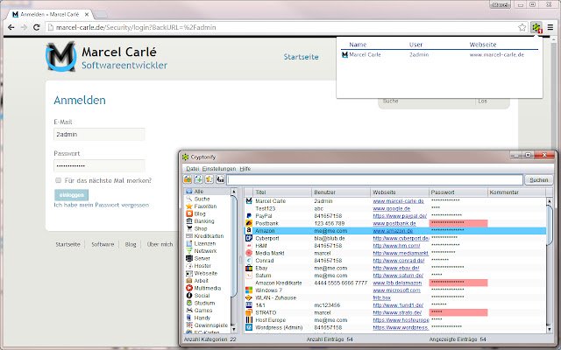
Task: Open the Cryptonify extension icon in Chrome
Action: 536,27
